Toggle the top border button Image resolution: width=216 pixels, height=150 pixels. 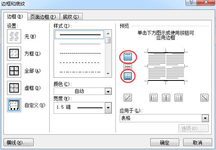(128, 57)
